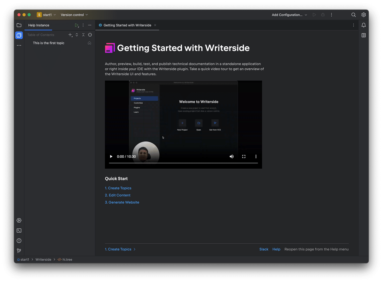Show notifications via the bell icon
Image resolution: width=383 pixels, height=282 pixels.
coord(364,25)
